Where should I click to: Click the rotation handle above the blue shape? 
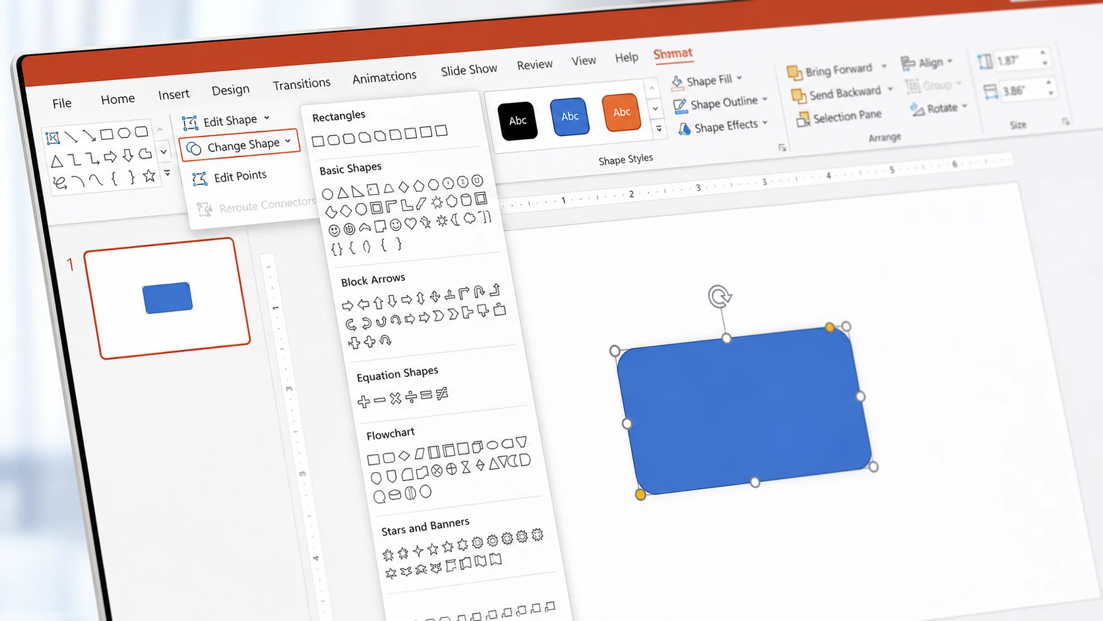pyautogui.click(x=720, y=296)
